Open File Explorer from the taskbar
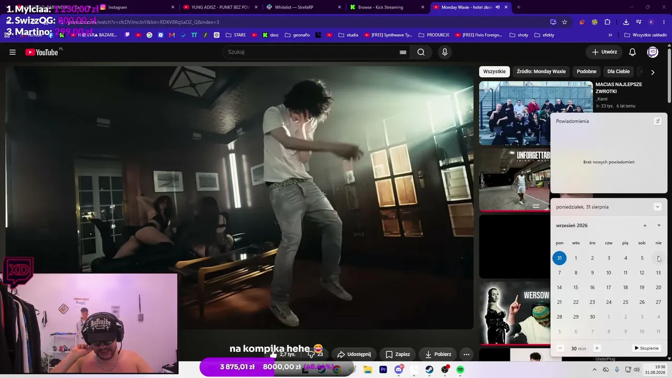Image resolution: width=672 pixels, height=378 pixels. click(x=367, y=370)
